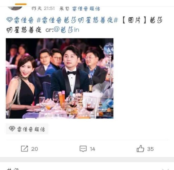Open post detail via 明星慈善夜 text
The height and width of the screenshot is (170, 174).
coord(24,30)
